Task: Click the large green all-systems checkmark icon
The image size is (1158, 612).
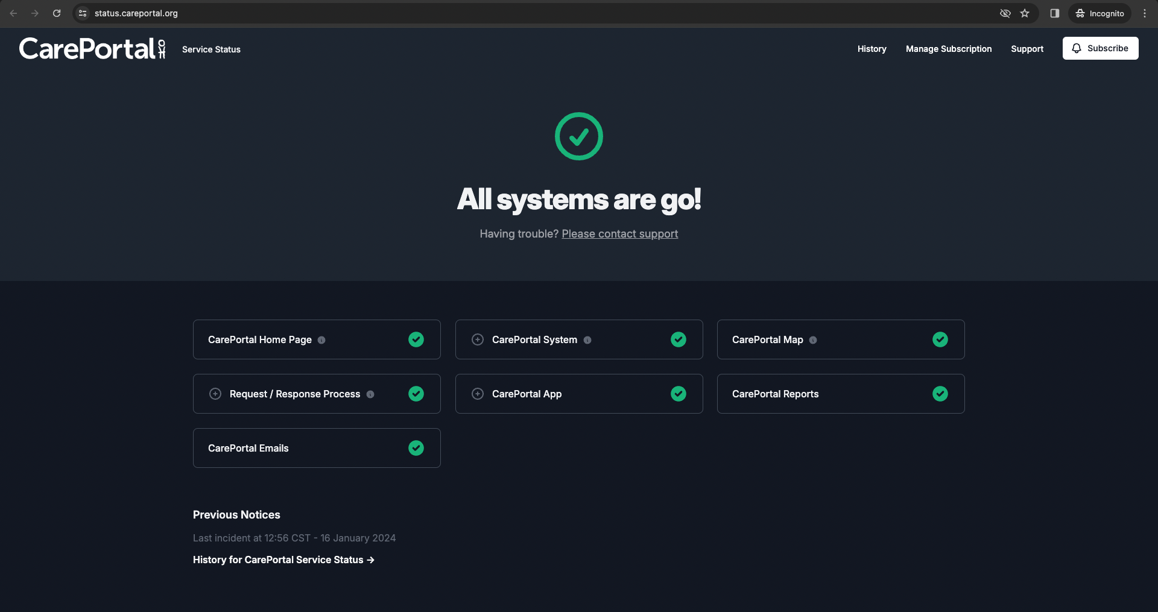Action: coord(579,136)
